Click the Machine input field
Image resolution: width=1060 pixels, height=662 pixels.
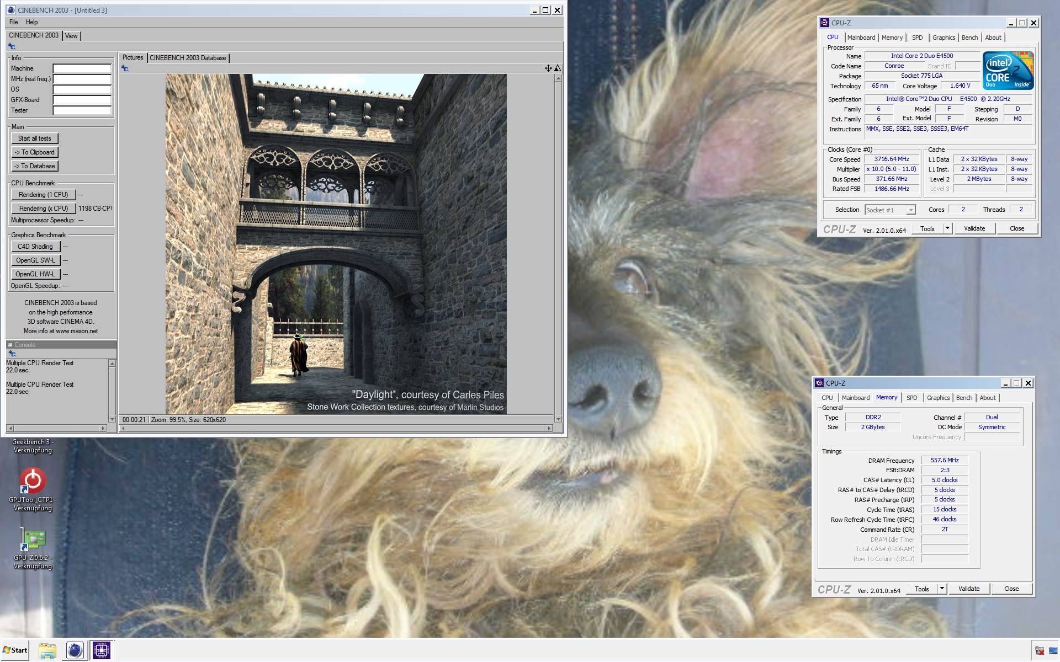coord(82,69)
